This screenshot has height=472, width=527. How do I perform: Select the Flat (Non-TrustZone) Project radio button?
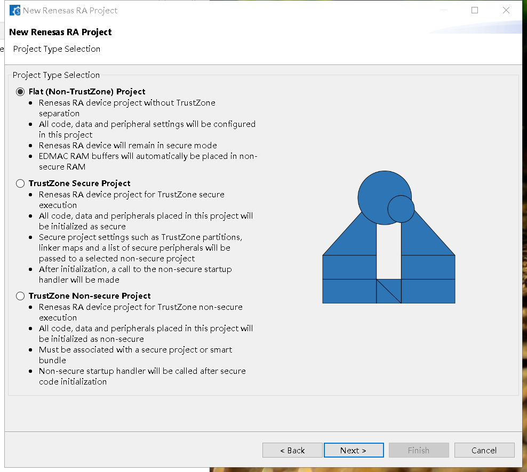(x=20, y=92)
